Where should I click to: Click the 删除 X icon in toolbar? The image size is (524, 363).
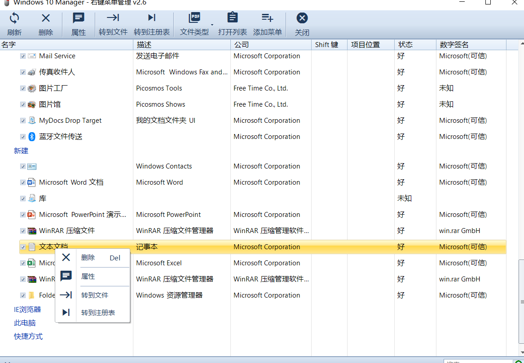click(46, 18)
